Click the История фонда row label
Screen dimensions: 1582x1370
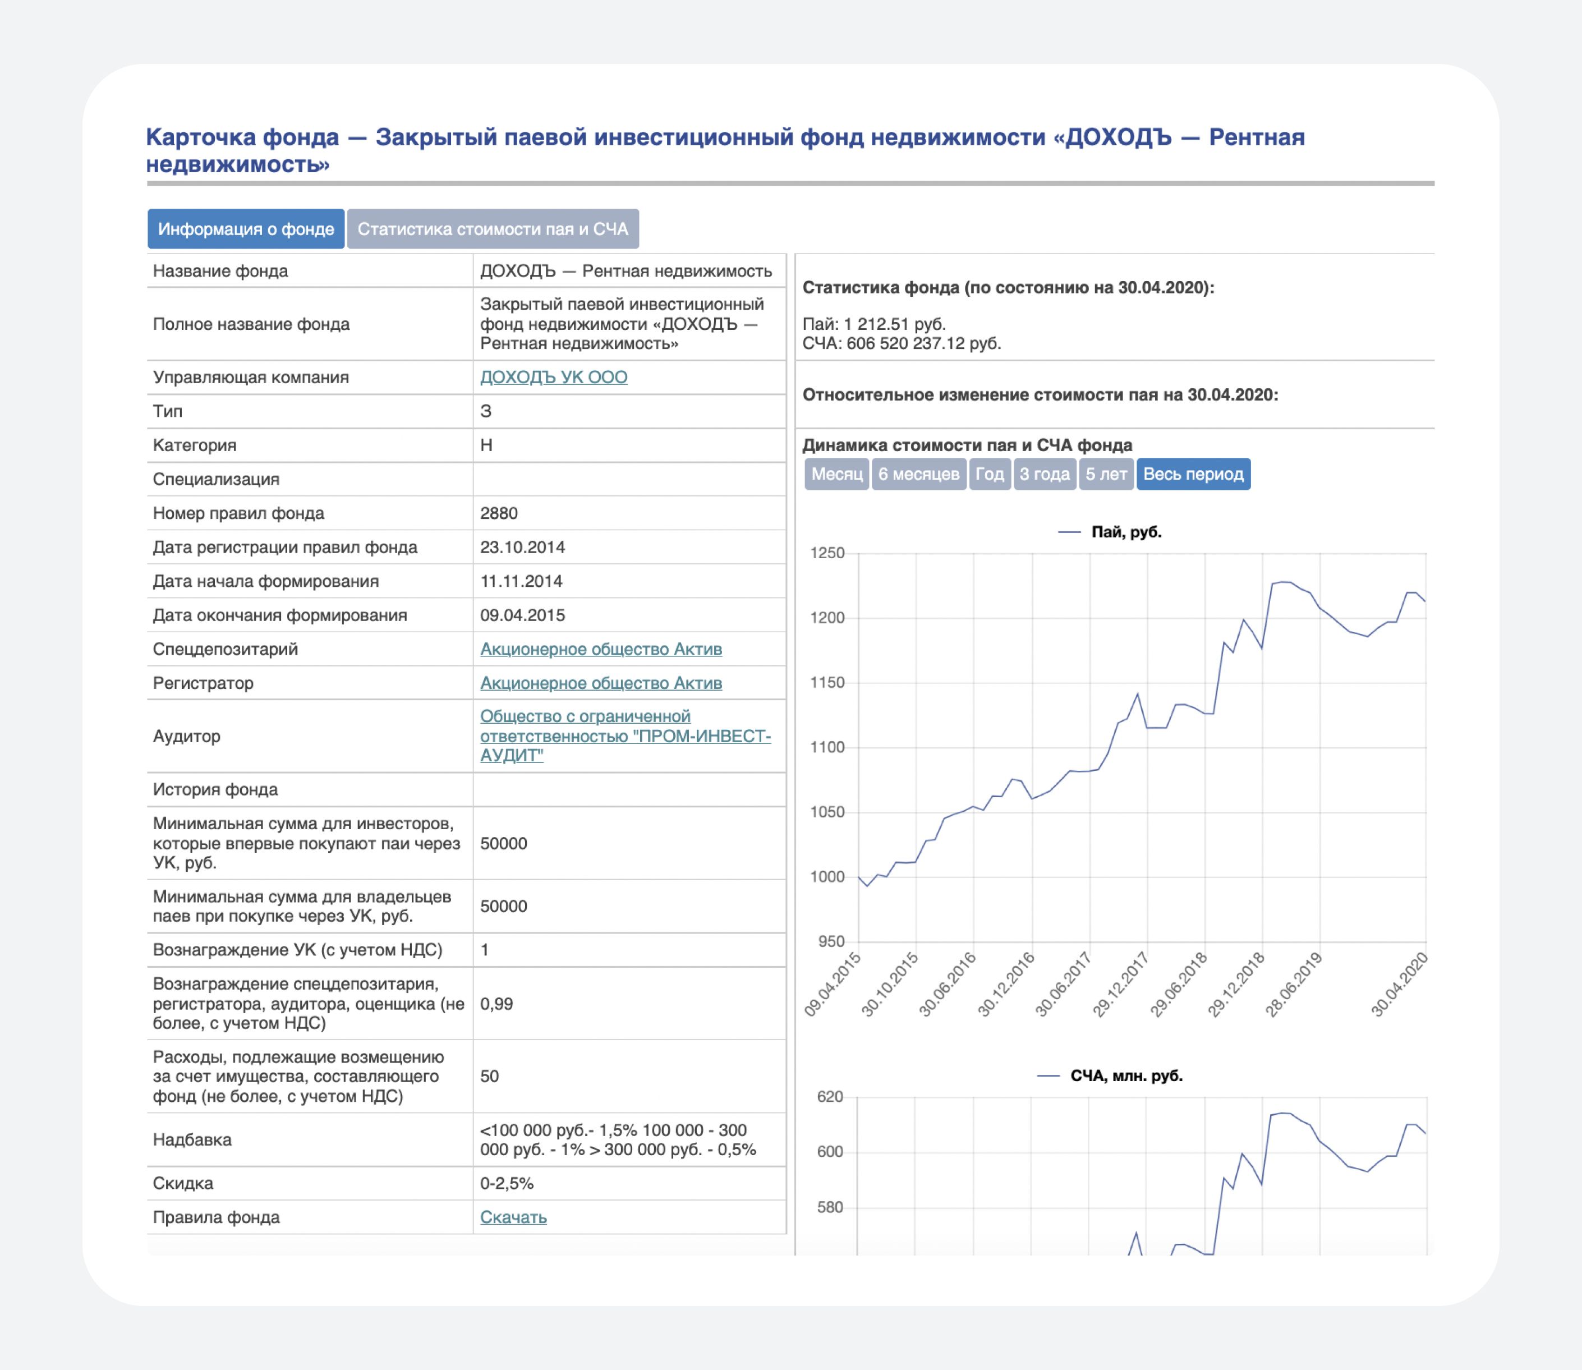pos(215,790)
